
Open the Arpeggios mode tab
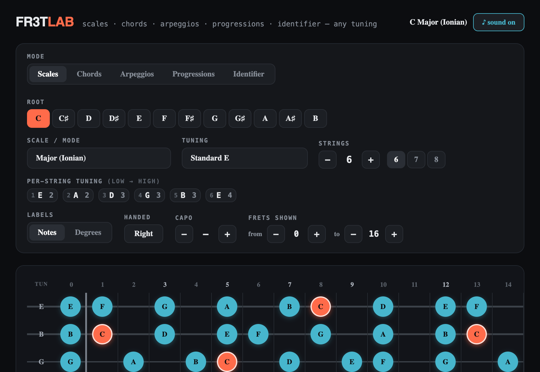[137, 74]
